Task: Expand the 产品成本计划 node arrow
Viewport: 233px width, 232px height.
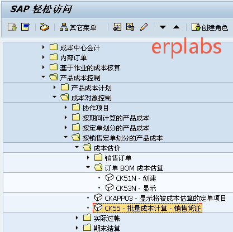Action: point(54,88)
